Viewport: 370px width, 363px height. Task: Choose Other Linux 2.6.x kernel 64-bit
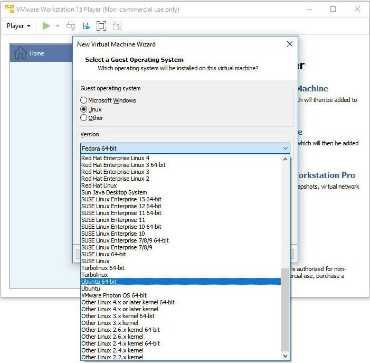181,330
